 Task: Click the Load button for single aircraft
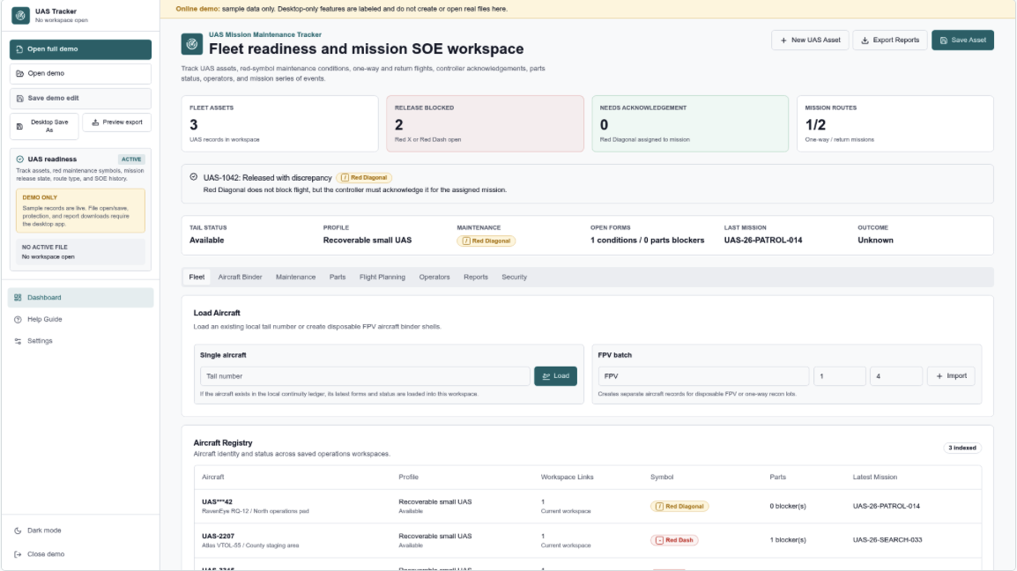tap(555, 376)
